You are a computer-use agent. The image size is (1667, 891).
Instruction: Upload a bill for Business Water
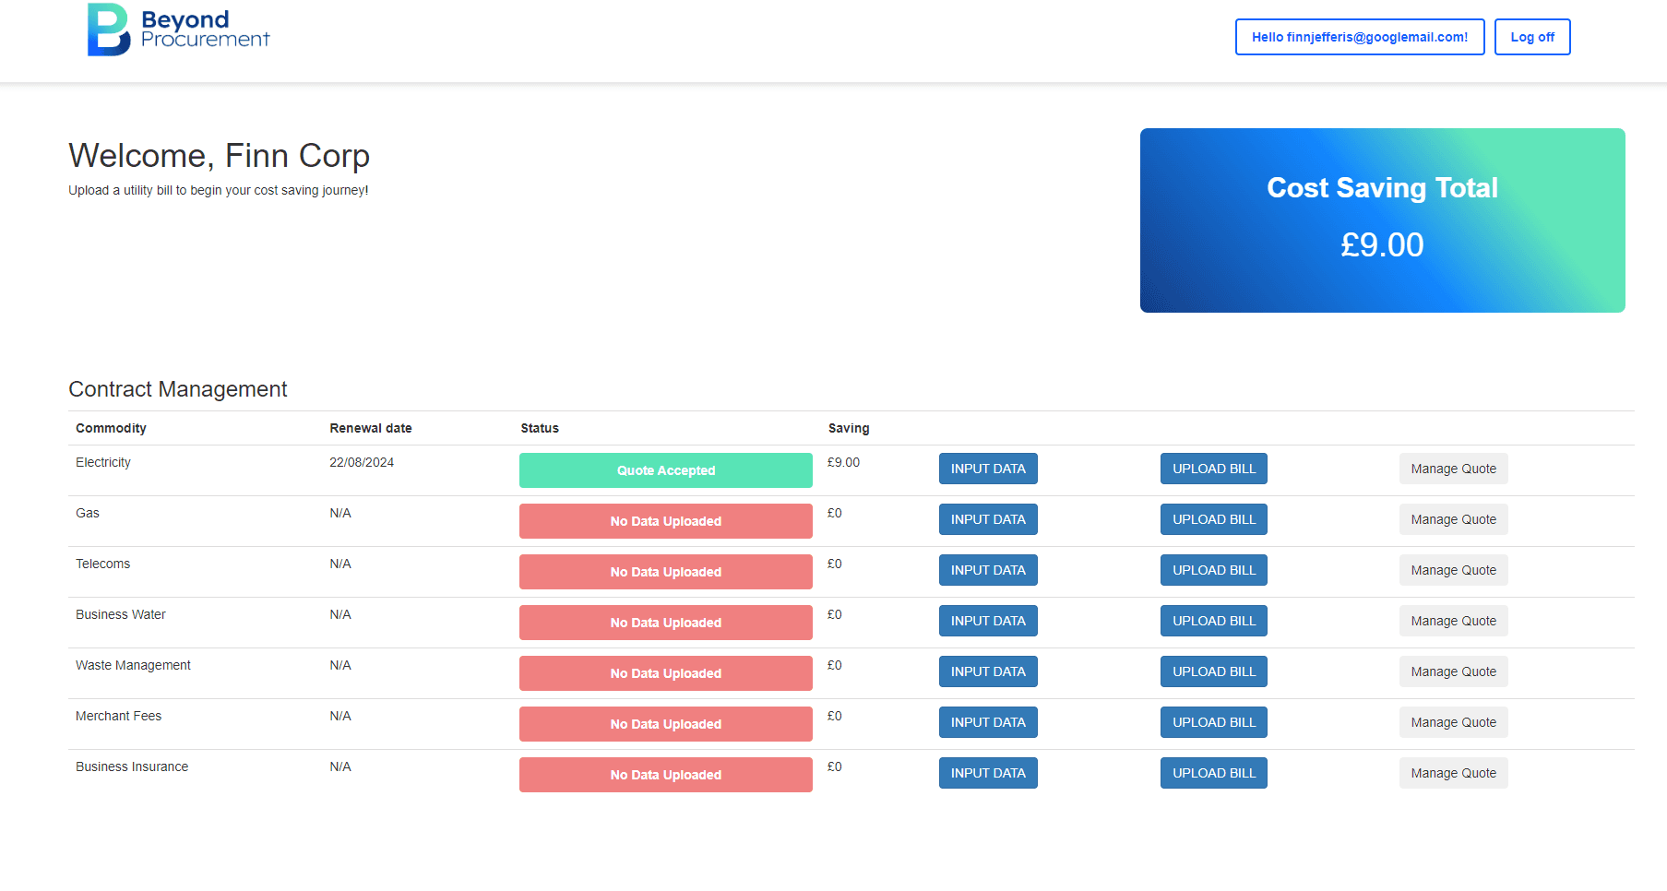1213,621
